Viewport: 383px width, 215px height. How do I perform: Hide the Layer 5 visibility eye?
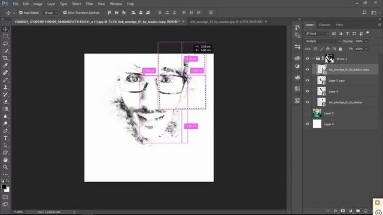point(307,91)
